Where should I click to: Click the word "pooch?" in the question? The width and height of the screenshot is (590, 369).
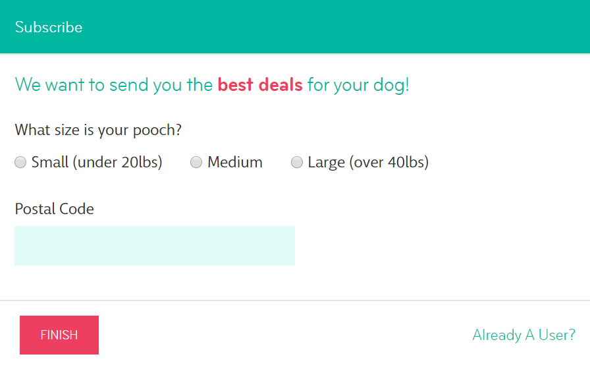(157, 130)
